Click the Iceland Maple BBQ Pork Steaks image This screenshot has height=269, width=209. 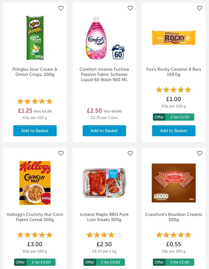tap(104, 182)
